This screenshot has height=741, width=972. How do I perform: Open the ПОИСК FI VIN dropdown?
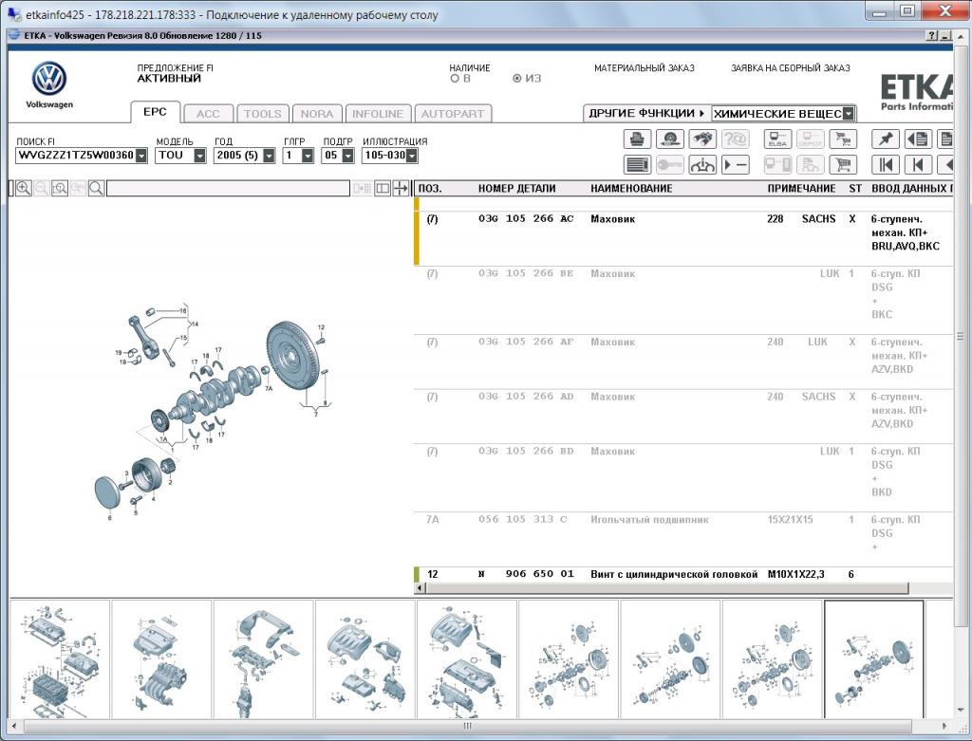tap(141, 156)
